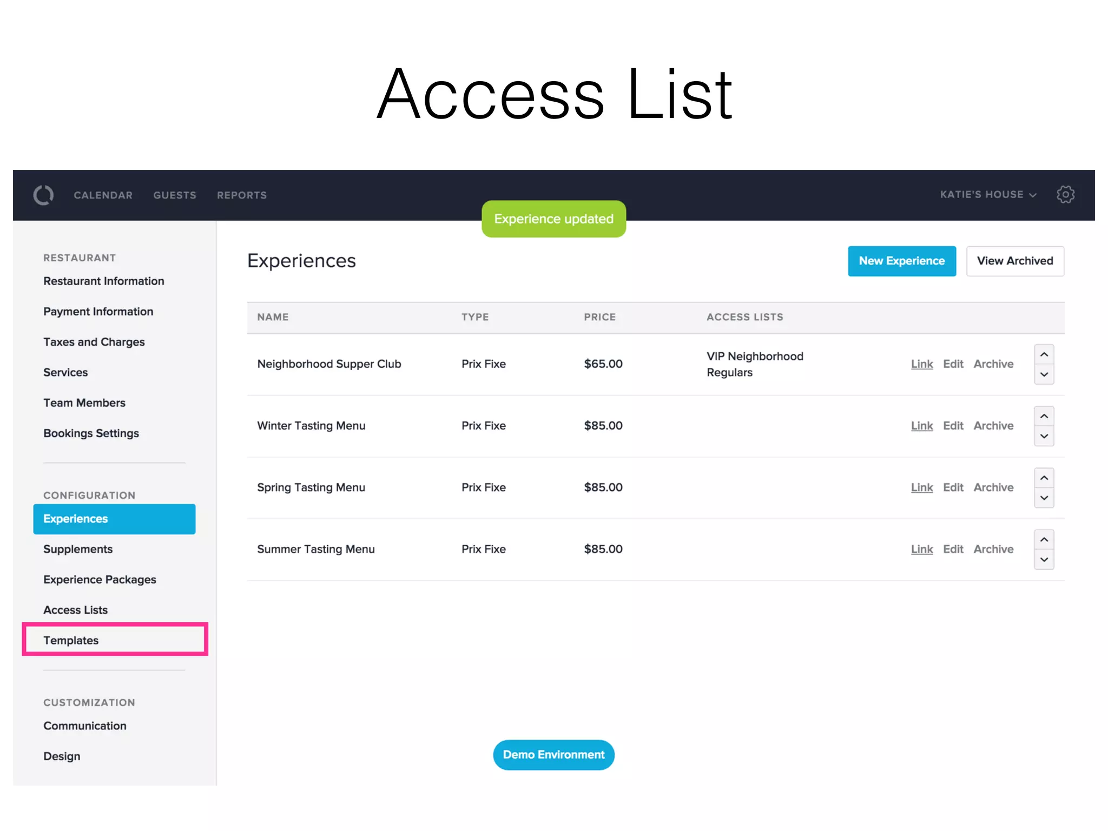
Task: Move Spring Tasting Menu down with its arrow
Action: point(1044,498)
